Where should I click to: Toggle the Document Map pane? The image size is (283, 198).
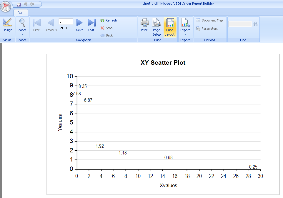pyautogui.click(x=209, y=21)
